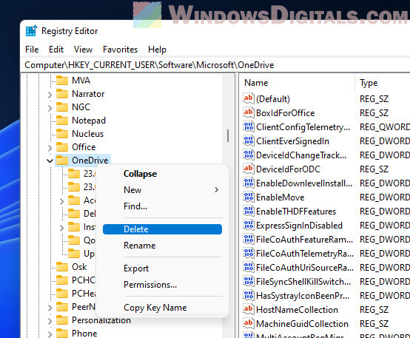The height and width of the screenshot is (338, 410).
Task: Click the ClientEverSignedIn DWORD icon
Action: pos(249,141)
